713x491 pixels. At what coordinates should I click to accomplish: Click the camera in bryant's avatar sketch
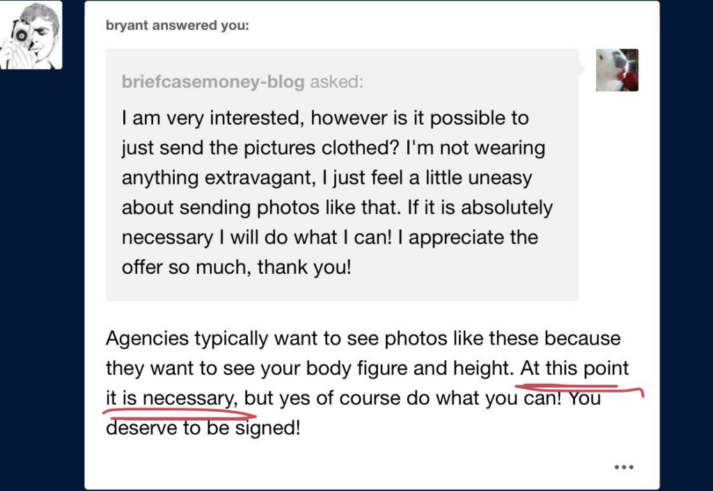[x=20, y=34]
